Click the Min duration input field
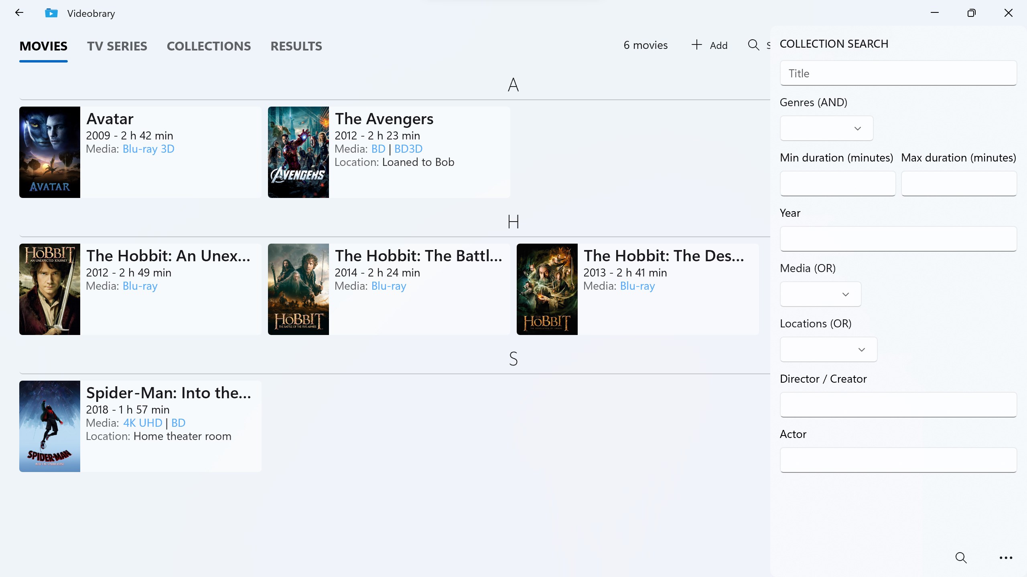This screenshot has width=1027, height=577. (x=837, y=184)
